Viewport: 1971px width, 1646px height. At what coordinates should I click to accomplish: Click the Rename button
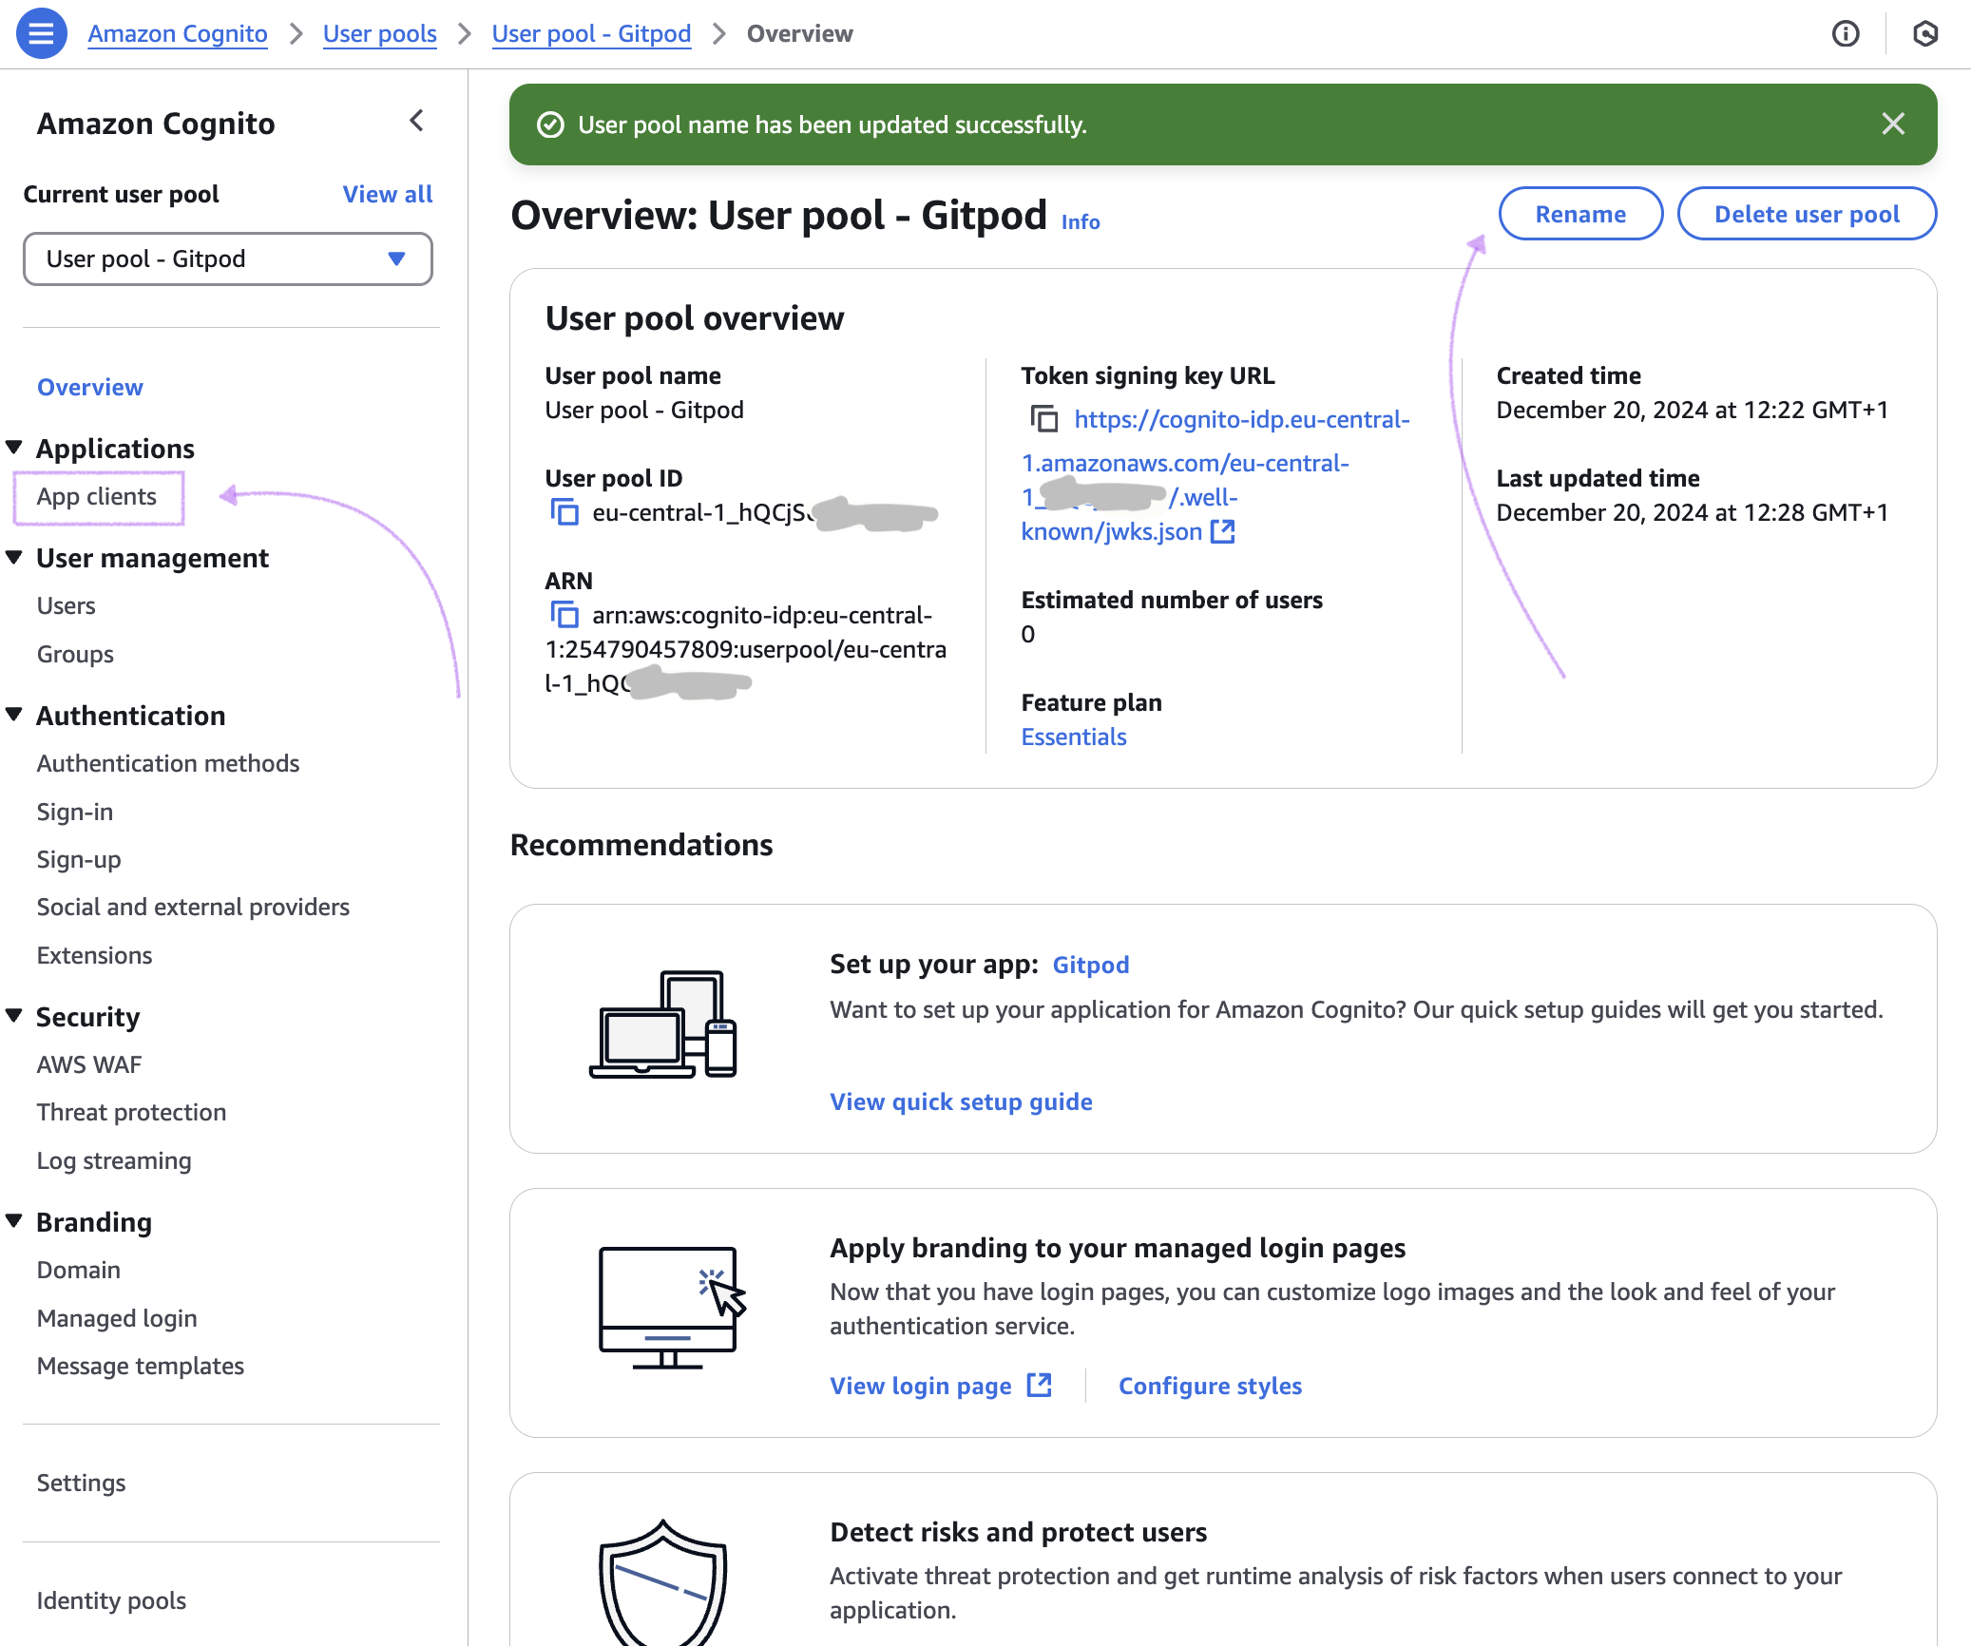pyautogui.click(x=1580, y=214)
